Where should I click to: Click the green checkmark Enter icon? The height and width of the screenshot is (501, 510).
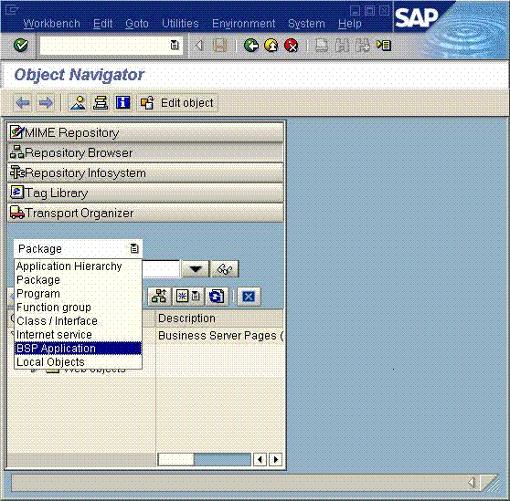[21, 45]
